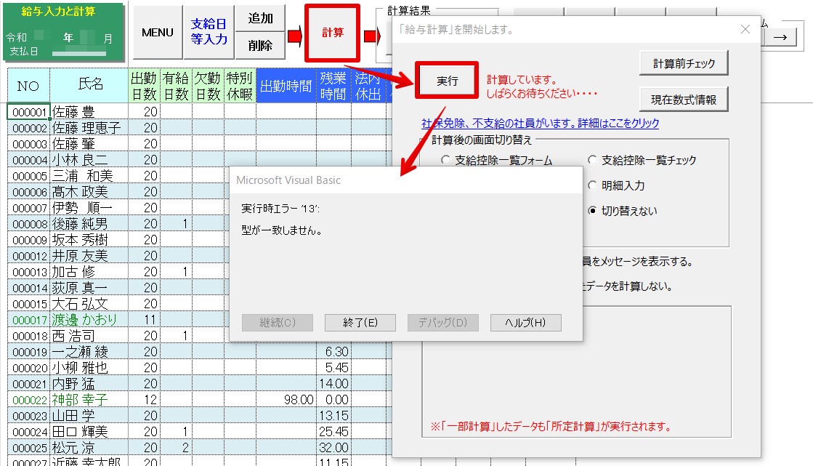Close the 給与計算 dialog with X

(x=745, y=30)
